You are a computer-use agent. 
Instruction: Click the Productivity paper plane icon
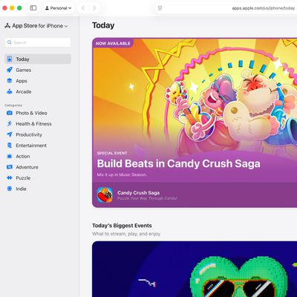point(10,134)
